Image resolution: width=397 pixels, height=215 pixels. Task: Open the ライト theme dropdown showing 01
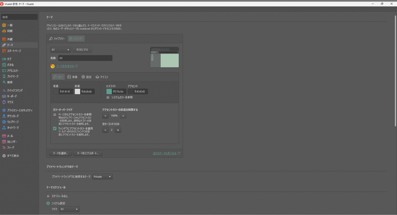pyautogui.click(x=69, y=209)
